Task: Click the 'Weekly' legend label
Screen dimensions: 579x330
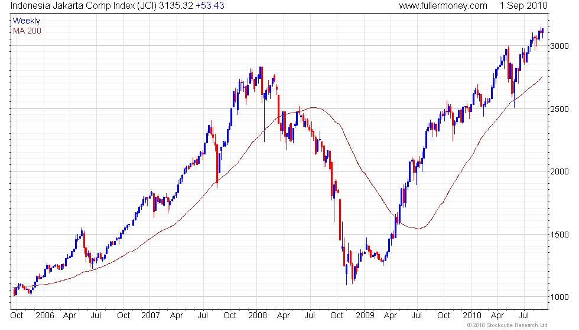Action: click(26, 21)
